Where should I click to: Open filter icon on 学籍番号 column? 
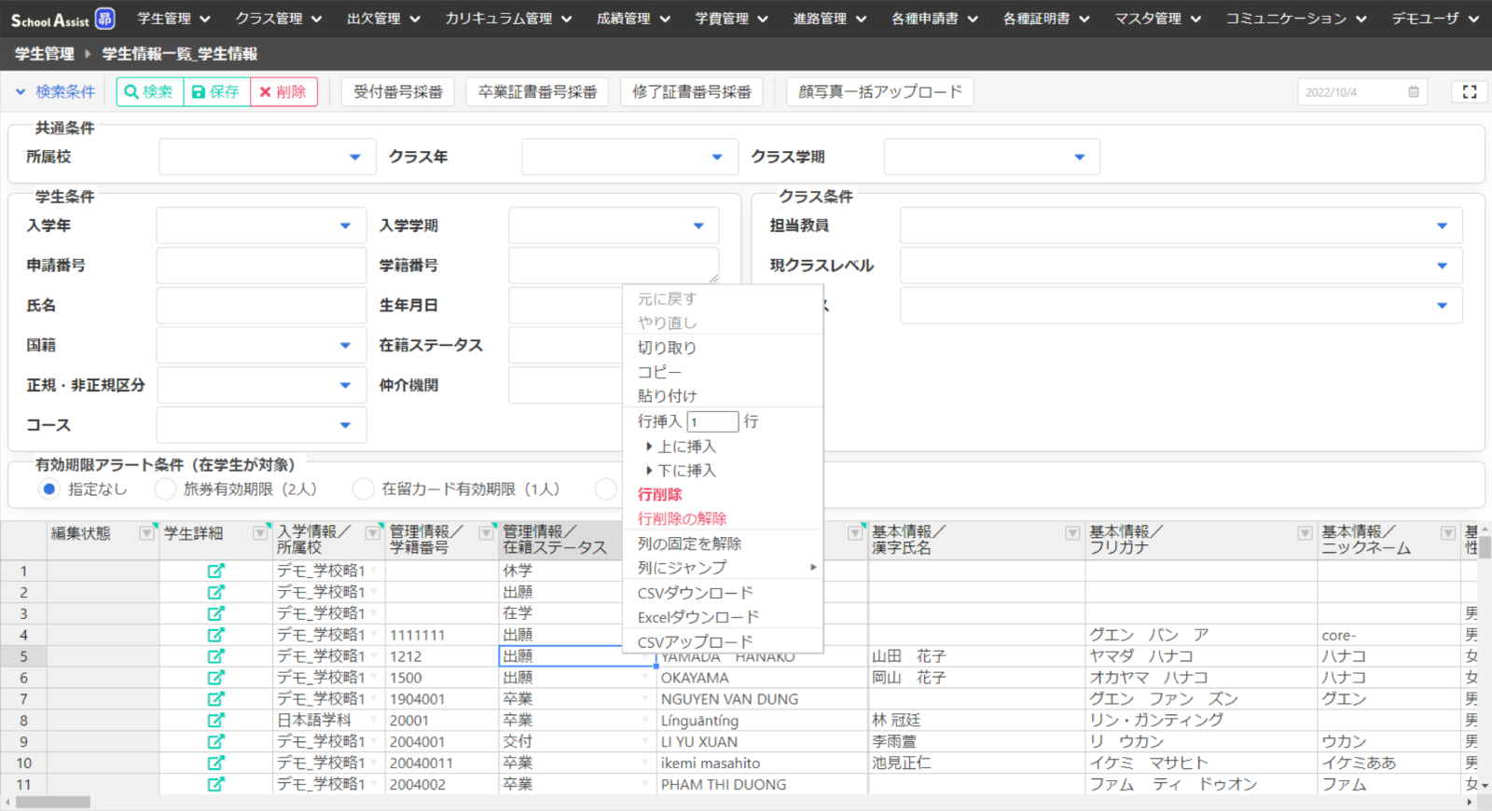point(486,533)
